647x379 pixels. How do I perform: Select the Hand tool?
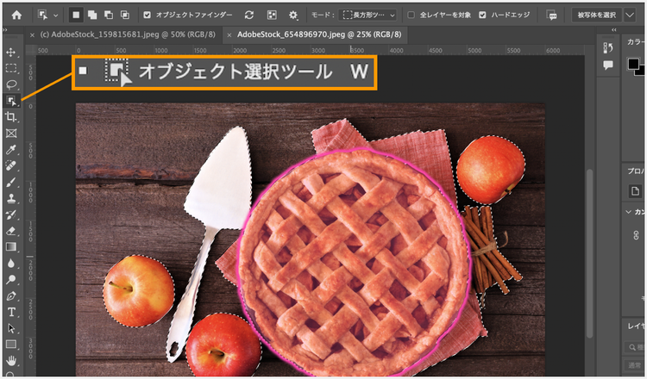pyautogui.click(x=11, y=361)
